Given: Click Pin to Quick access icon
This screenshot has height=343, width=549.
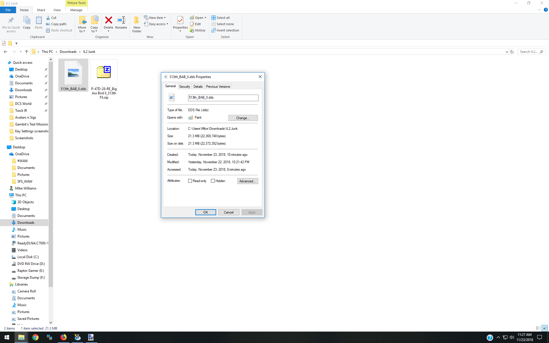Looking at the screenshot, I should click(11, 24).
